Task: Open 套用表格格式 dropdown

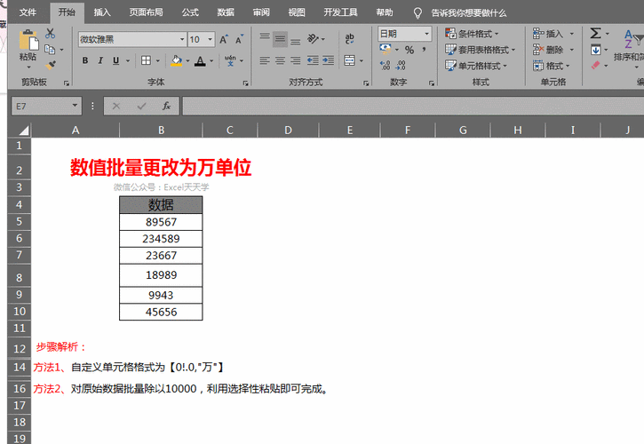Action: pos(481,50)
